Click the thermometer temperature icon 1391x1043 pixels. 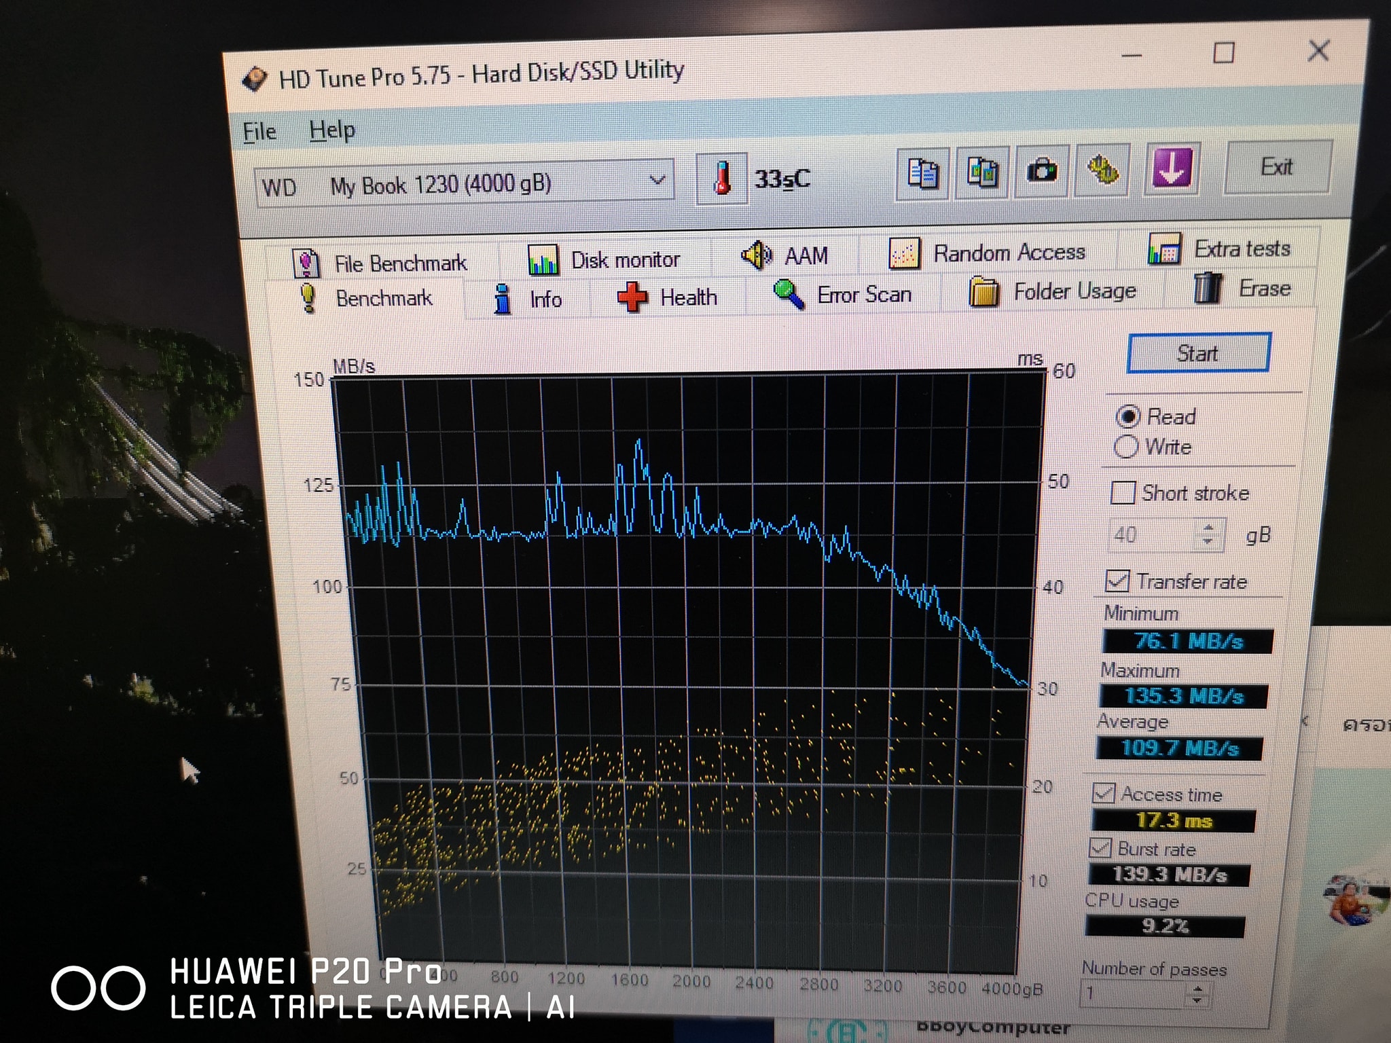click(722, 179)
